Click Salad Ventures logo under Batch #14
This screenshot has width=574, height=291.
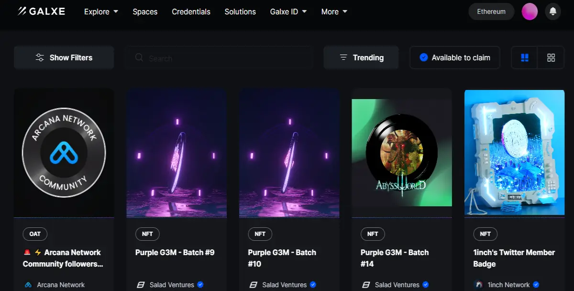[366, 285]
